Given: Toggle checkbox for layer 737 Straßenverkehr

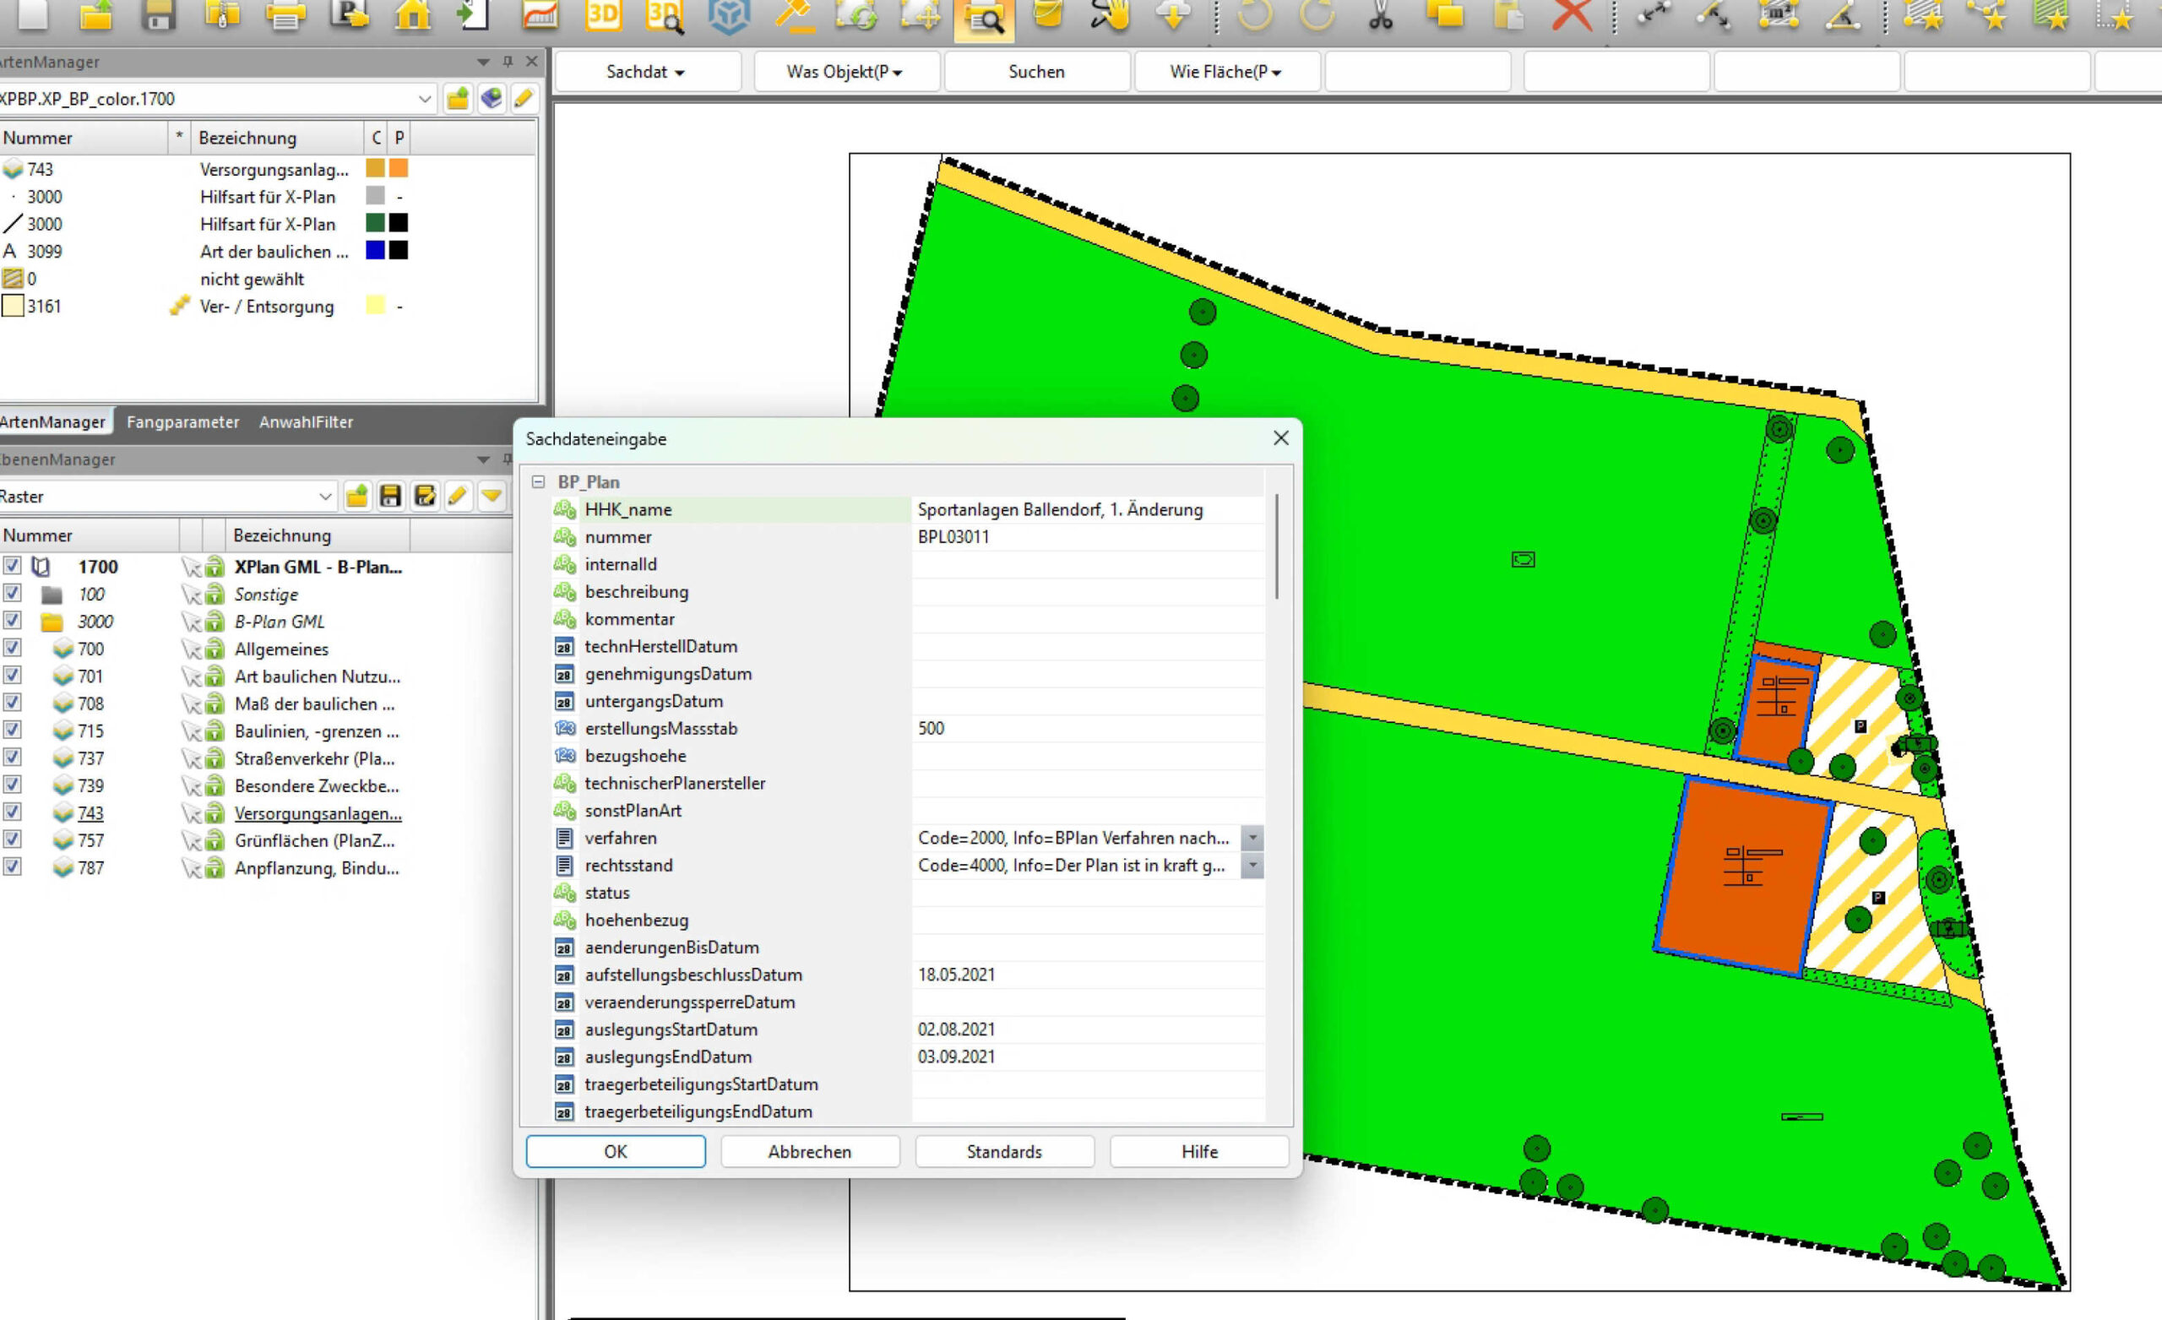Looking at the screenshot, I should point(12,758).
